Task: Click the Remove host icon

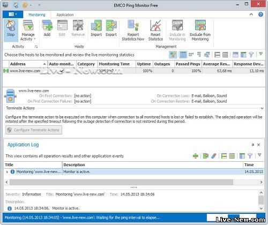Action: [78, 26]
